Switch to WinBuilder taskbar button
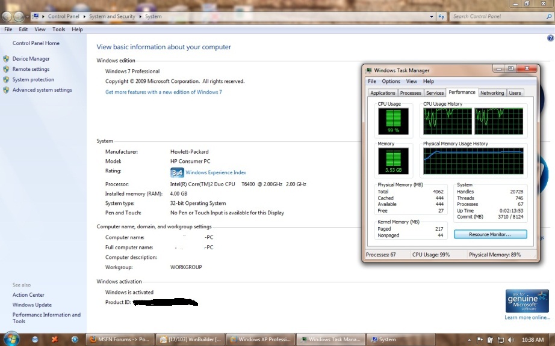 190,339
